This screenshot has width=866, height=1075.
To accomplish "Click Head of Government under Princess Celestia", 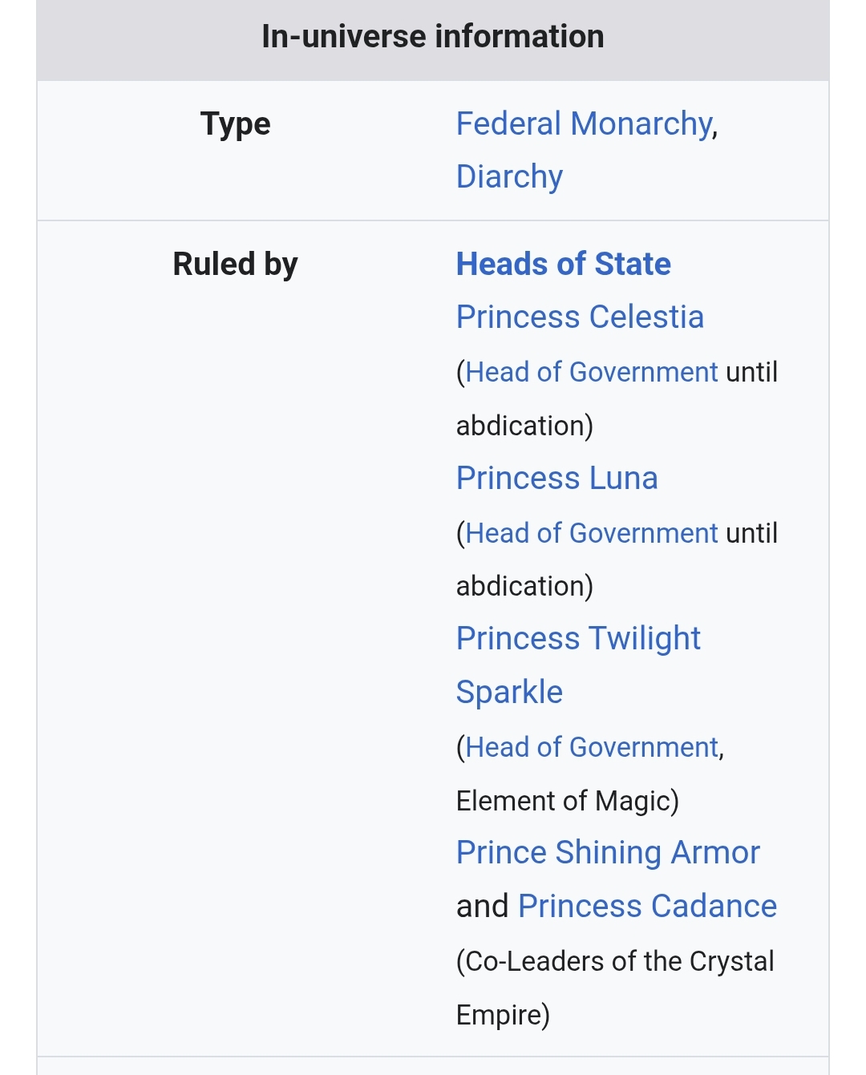I will coord(592,372).
